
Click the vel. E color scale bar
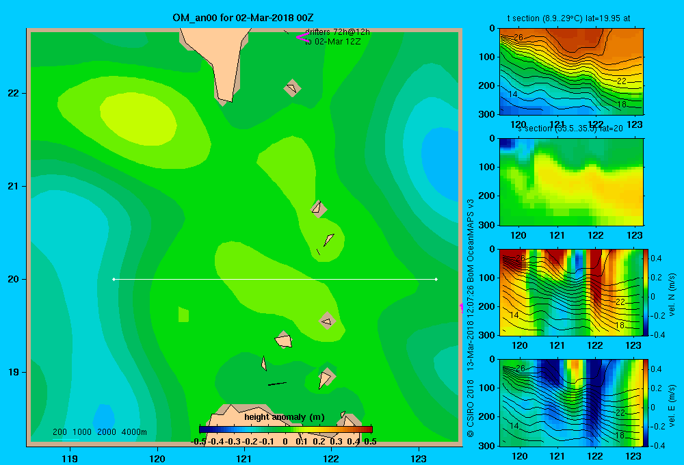(646, 403)
